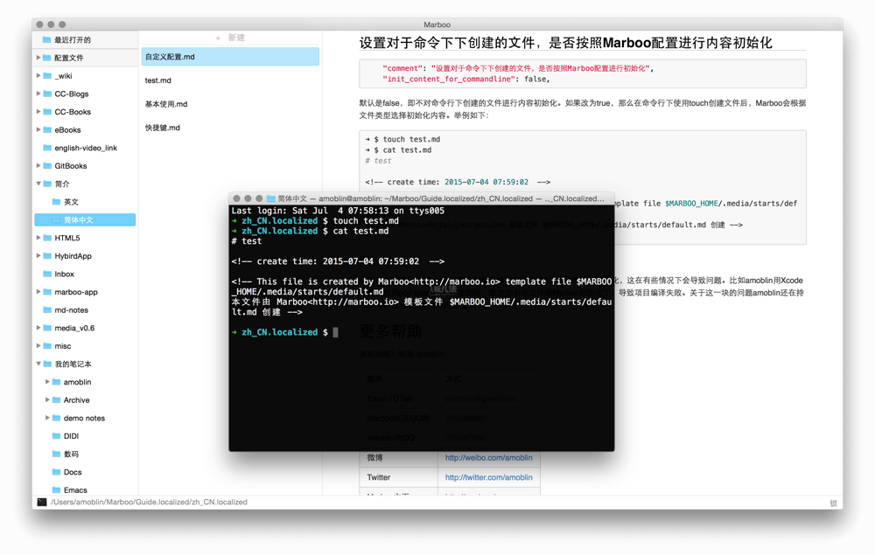875x555 pixels.
Task: Click the english-video_link folder icon
Action: coord(47,148)
